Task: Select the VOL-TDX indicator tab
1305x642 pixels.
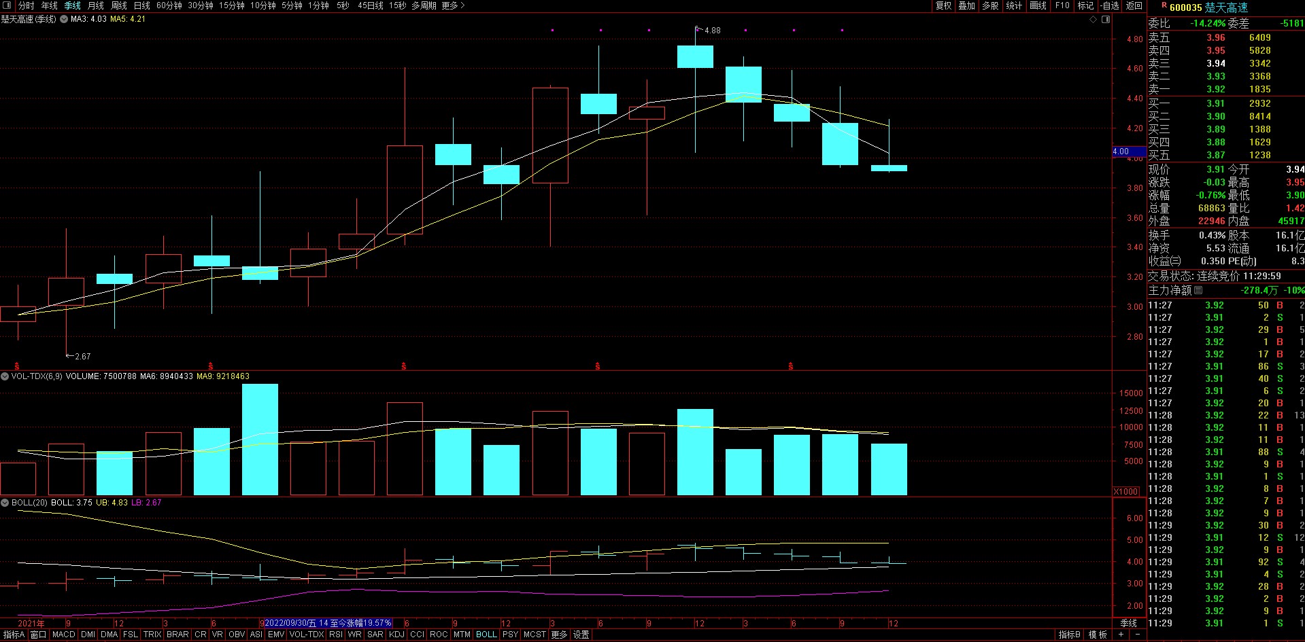Action: [306, 635]
